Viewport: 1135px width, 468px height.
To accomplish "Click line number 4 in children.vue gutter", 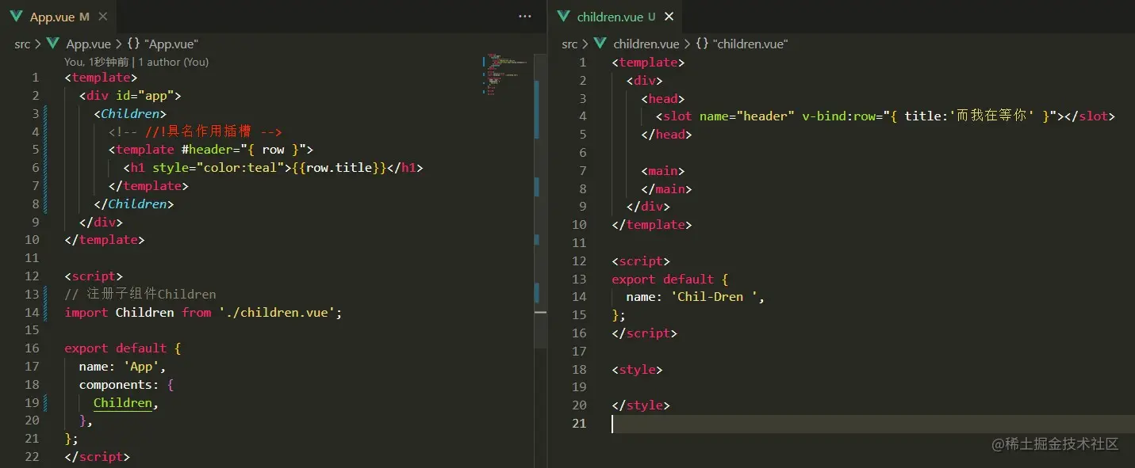I will tap(583, 116).
